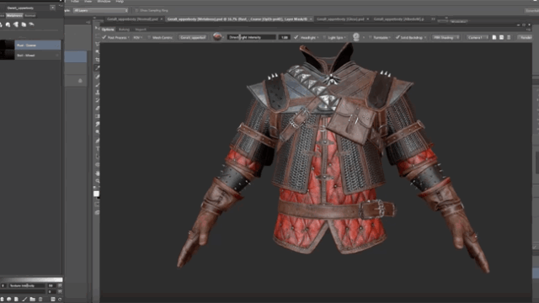539x303 pixels.
Task: Select the Blur tool
Action: pos(98,124)
